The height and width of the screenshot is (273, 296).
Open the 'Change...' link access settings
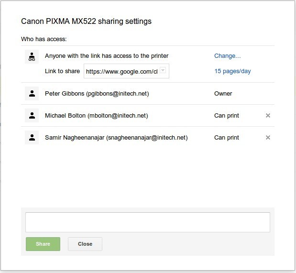click(227, 56)
